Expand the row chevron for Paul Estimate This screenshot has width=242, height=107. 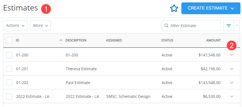click(x=232, y=83)
